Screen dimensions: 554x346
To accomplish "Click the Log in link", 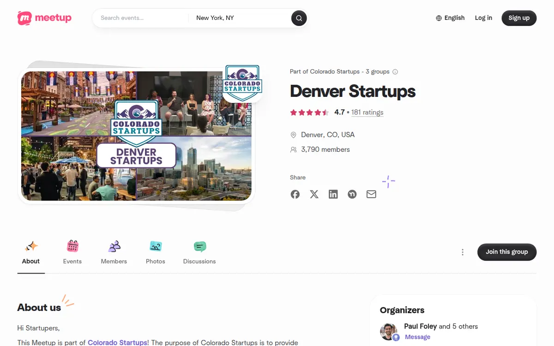I will click(483, 18).
